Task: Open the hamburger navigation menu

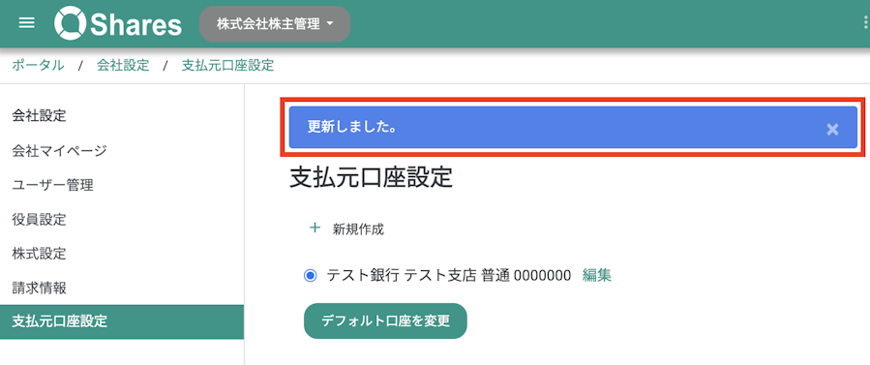Action: pos(27,24)
